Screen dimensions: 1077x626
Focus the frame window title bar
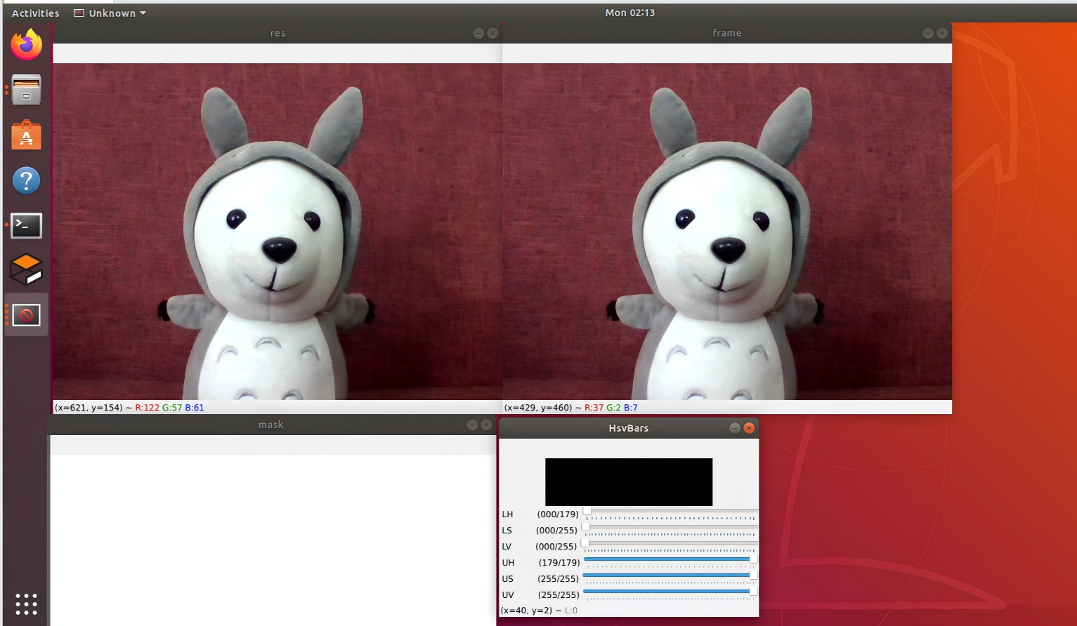[x=727, y=33]
